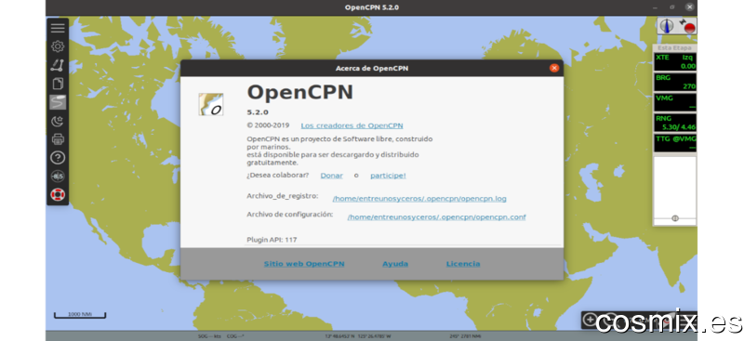Click the Man Overboard lifebuoy icon
The width and height of the screenshot is (744, 341).
tap(58, 194)
